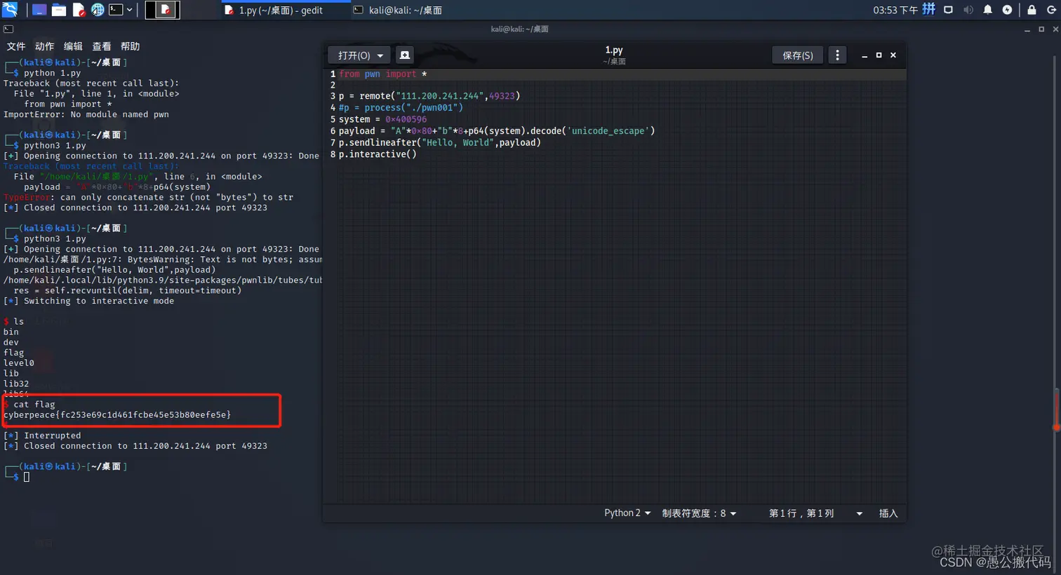Open the Pinyin input method indicator

point(929,9)
